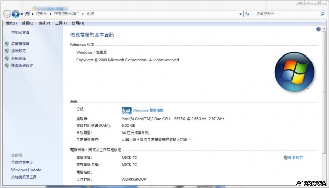Open the 檔案(F) menu
This screenshot has width=329, height=188.
11,23
